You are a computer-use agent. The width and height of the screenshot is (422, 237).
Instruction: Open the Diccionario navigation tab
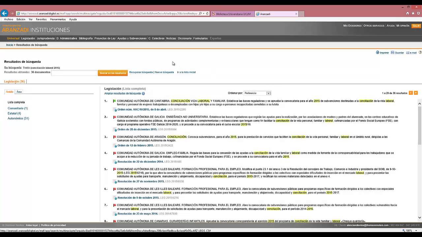point(185,39)
